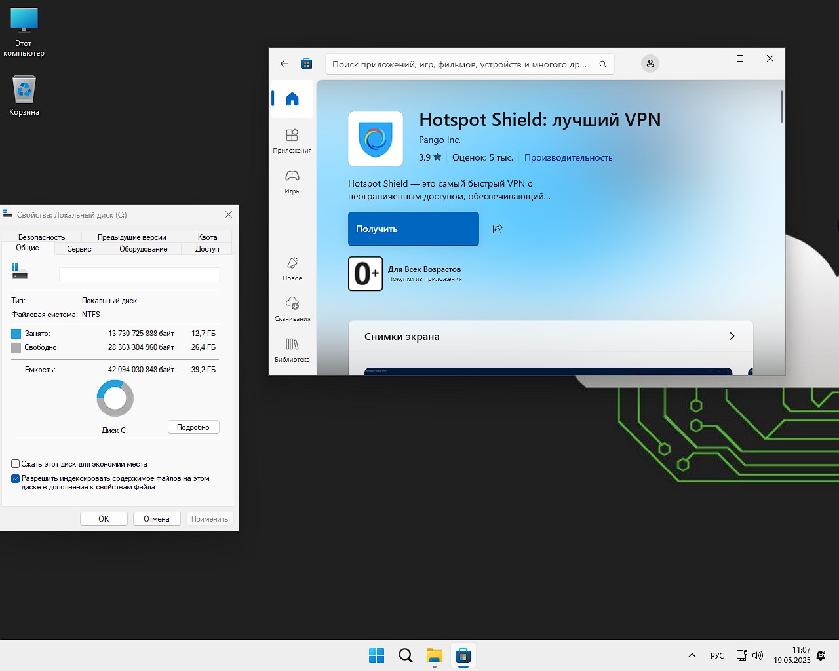The width and height of the screenshot is (839, 671).
Task: Click the Получить button for Hotspot Shield
Action: click(413, 229)
